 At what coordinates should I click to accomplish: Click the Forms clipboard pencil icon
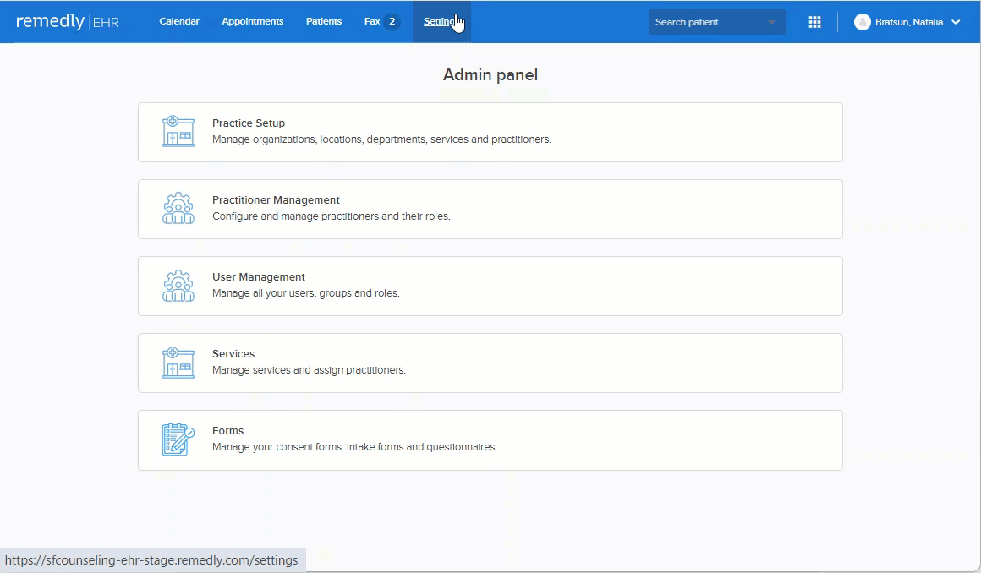(178, 439)
